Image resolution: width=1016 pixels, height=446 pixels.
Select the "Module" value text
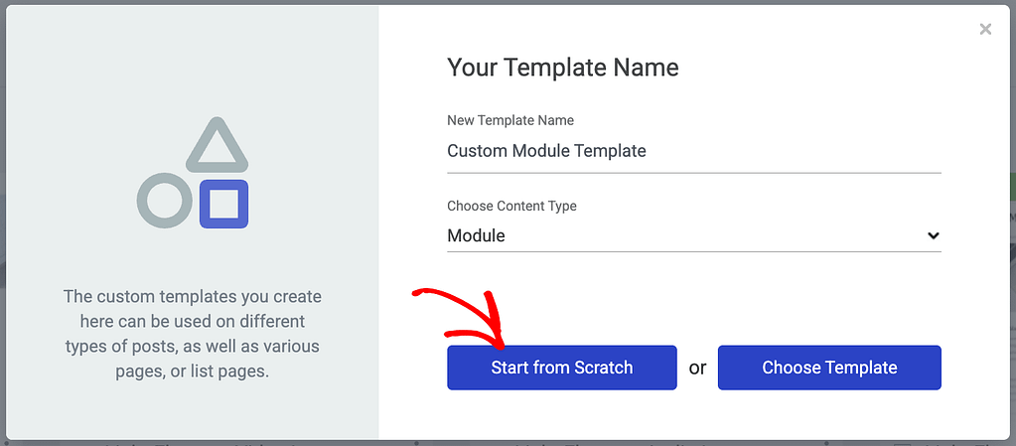point(477,236)
